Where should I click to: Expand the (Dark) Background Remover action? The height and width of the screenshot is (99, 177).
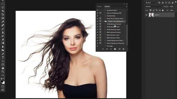tap(105, 43)
